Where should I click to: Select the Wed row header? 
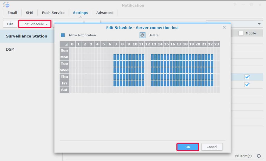pos(64,70)
